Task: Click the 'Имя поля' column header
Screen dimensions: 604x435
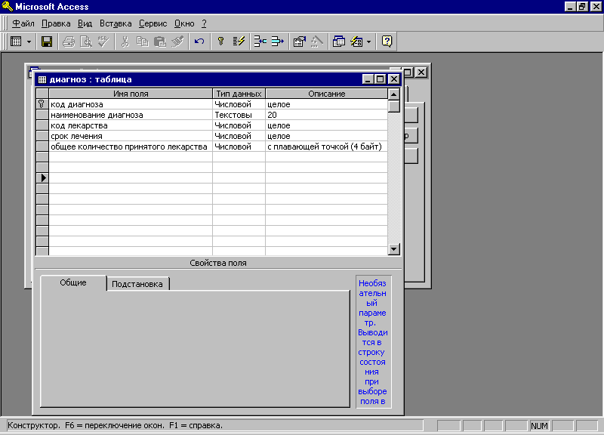Action: point(131,94)
